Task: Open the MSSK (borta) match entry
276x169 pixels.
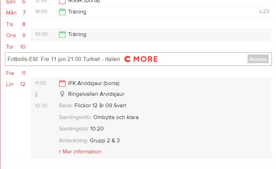Action: [84, 1]
